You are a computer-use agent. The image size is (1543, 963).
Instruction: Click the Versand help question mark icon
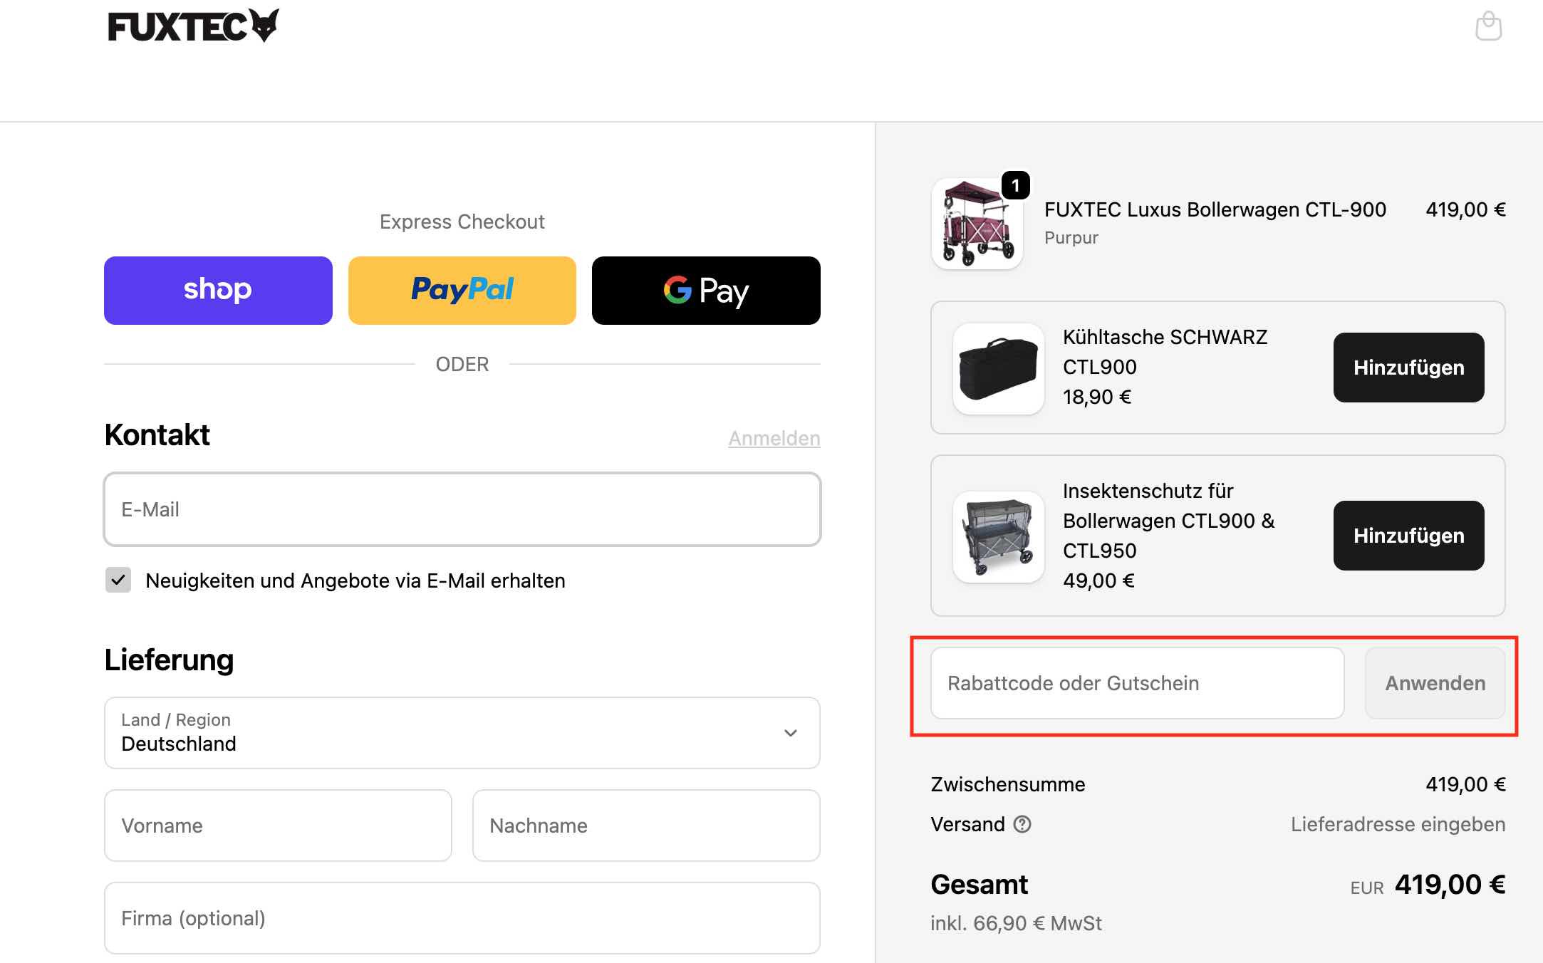1022,824
